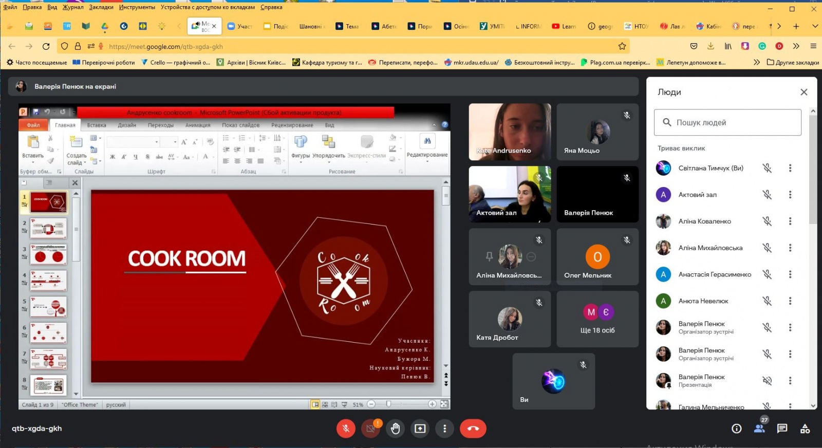Click the site permissions icon in address bar

pyautogui.click(x=91, y=46)
